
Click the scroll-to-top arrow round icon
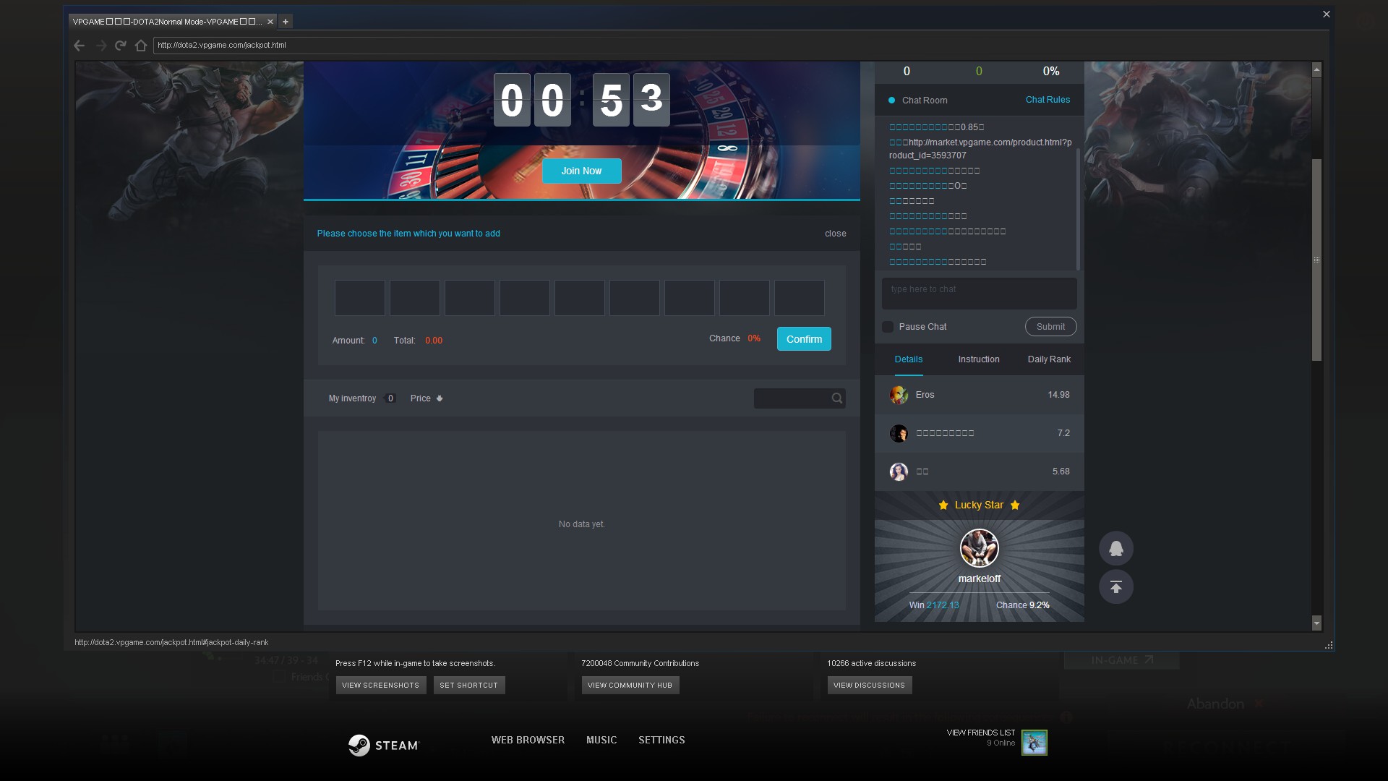pos(1115,587)
